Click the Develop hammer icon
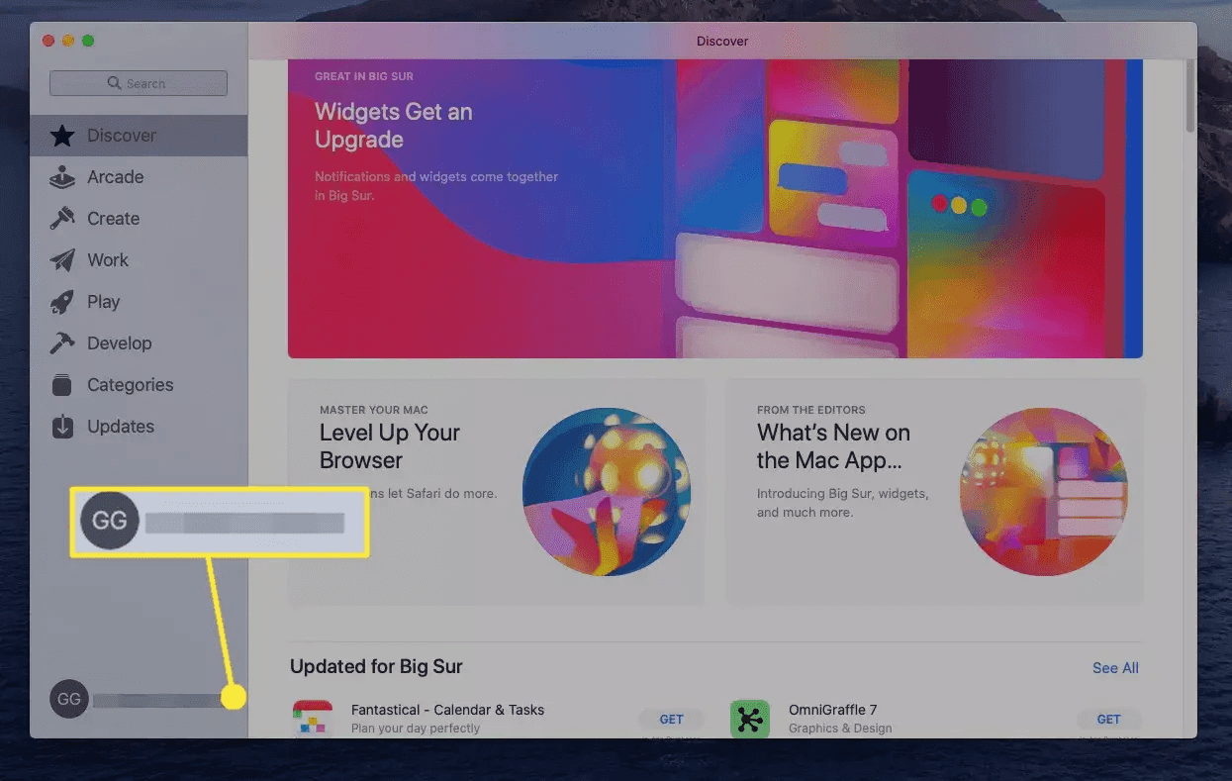 point(62,343)
